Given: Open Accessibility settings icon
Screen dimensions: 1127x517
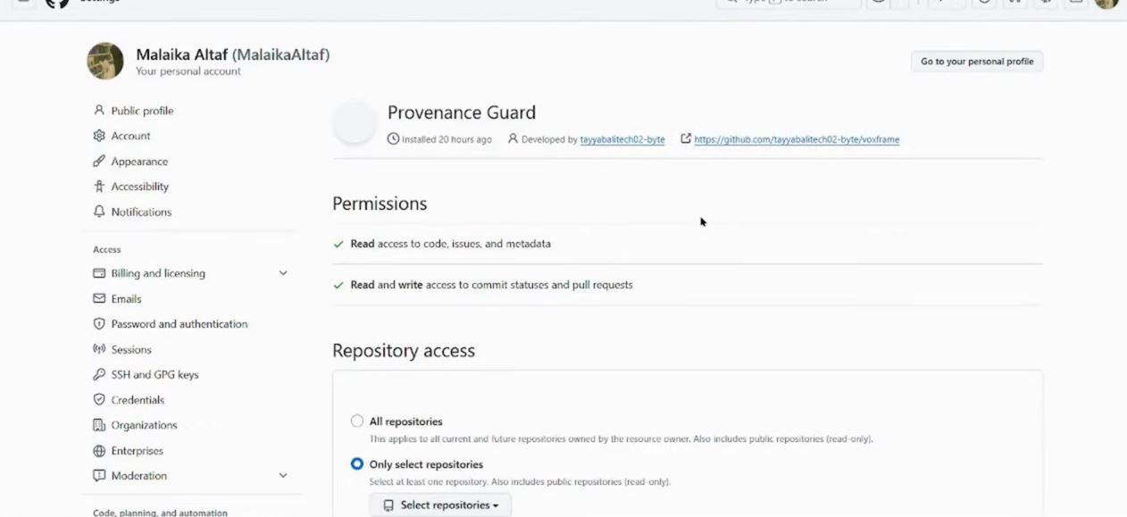Looking at the screenshot, I should 99,187.
